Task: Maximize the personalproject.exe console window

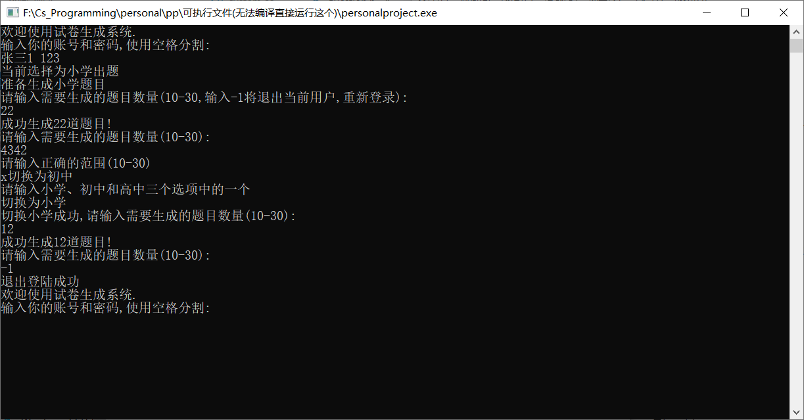Action: click(x=745, y=12)
